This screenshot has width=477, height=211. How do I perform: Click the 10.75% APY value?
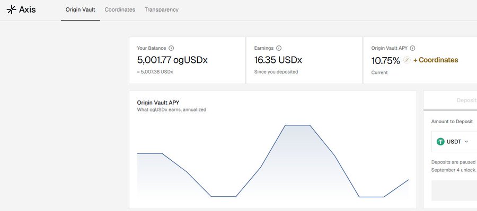[385, 61]
